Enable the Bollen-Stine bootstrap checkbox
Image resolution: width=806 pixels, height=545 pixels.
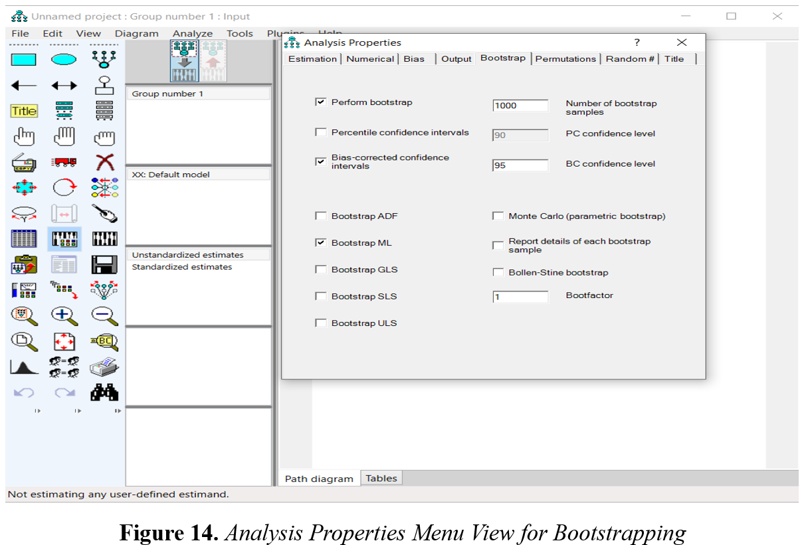coord(498,272)
